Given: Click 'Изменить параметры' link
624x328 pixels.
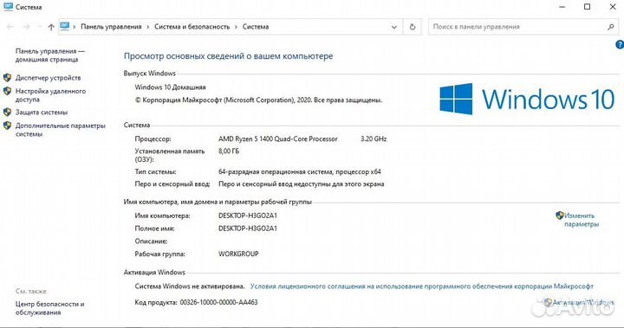Looking at the screenshot, I should pyautogui.click(x=582, y=220).
